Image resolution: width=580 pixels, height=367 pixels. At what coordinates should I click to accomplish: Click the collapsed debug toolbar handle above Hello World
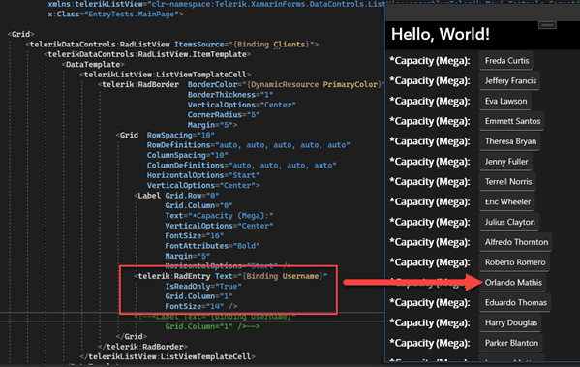pos(547,25)
